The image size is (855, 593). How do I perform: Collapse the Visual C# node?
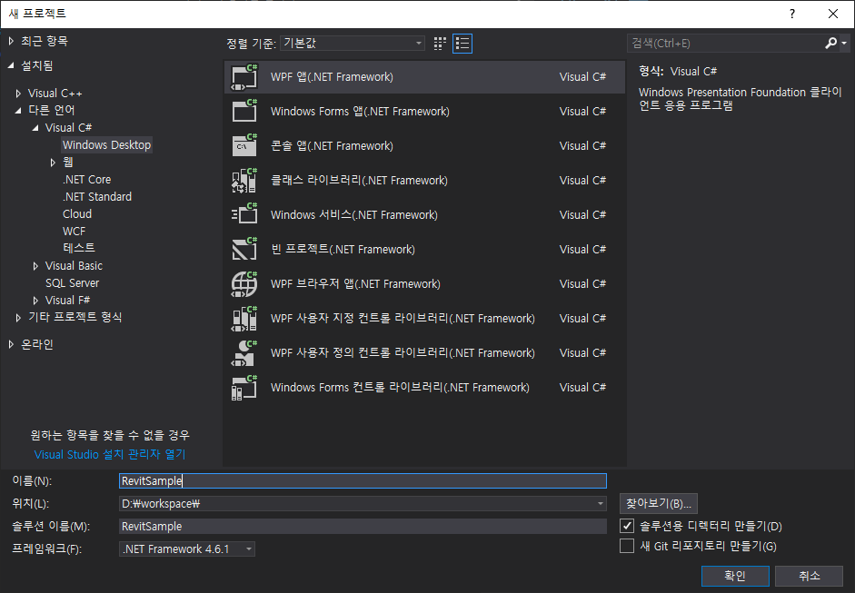pyautogui.click(x=35, y=128)
